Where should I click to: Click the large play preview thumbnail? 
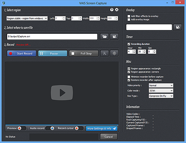[62, 92]
